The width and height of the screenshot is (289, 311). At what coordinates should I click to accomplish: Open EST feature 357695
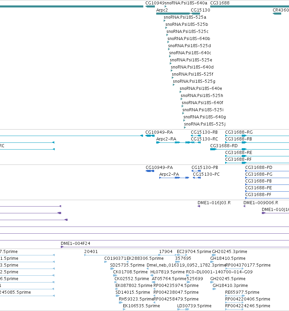point(178,262)
